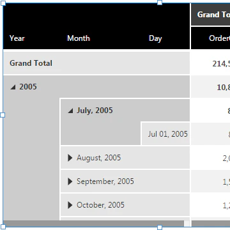The height and width of the screenshot is (230, 230).
Task: Click the September, 2005 value cell
Action: [210, 181]
